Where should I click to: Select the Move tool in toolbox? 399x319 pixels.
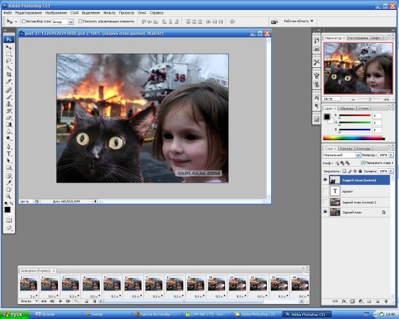click(x=9, y=47)
